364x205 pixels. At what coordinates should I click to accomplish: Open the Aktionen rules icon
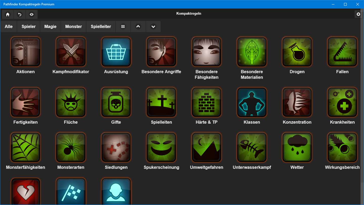pyautogui.click(x=26, y=52)
